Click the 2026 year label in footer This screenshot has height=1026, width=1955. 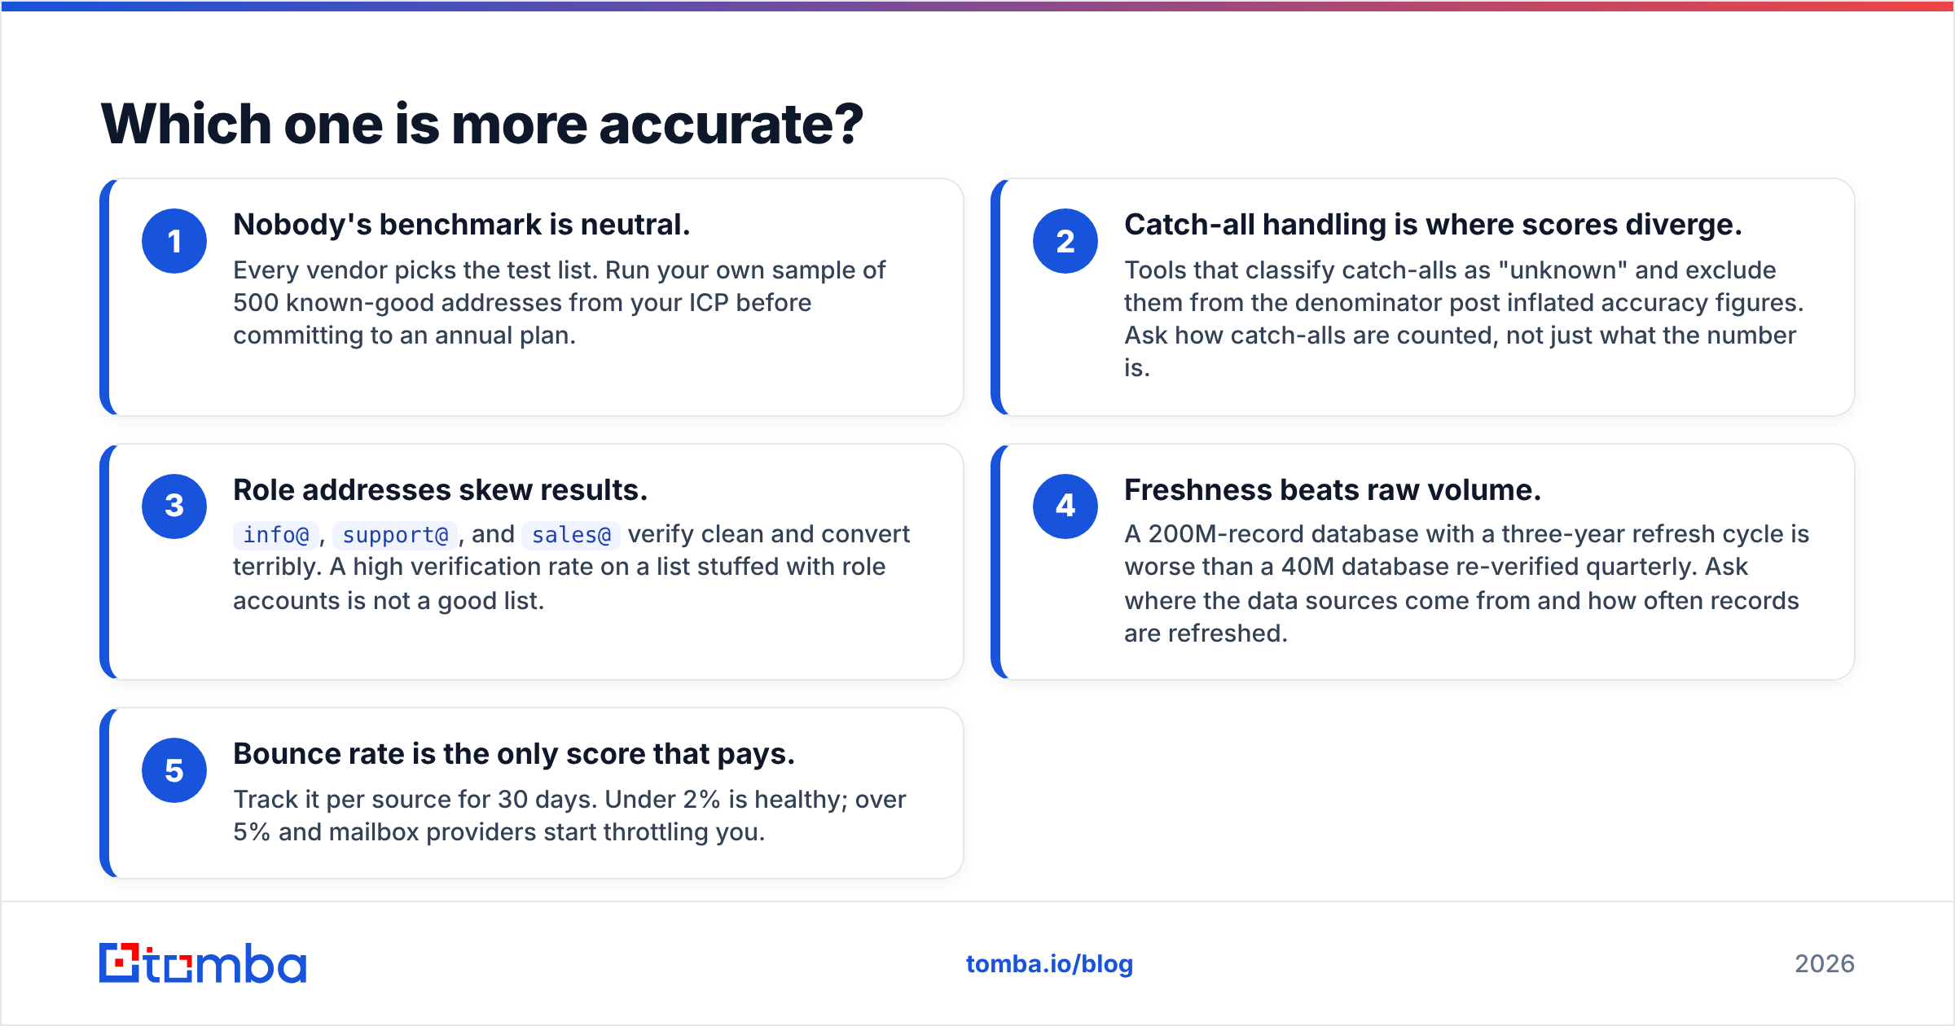click(x=1825, y=964)
